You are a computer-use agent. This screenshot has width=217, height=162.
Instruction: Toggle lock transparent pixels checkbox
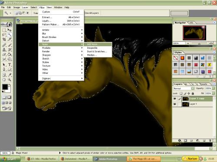click(x=181, y=93)
